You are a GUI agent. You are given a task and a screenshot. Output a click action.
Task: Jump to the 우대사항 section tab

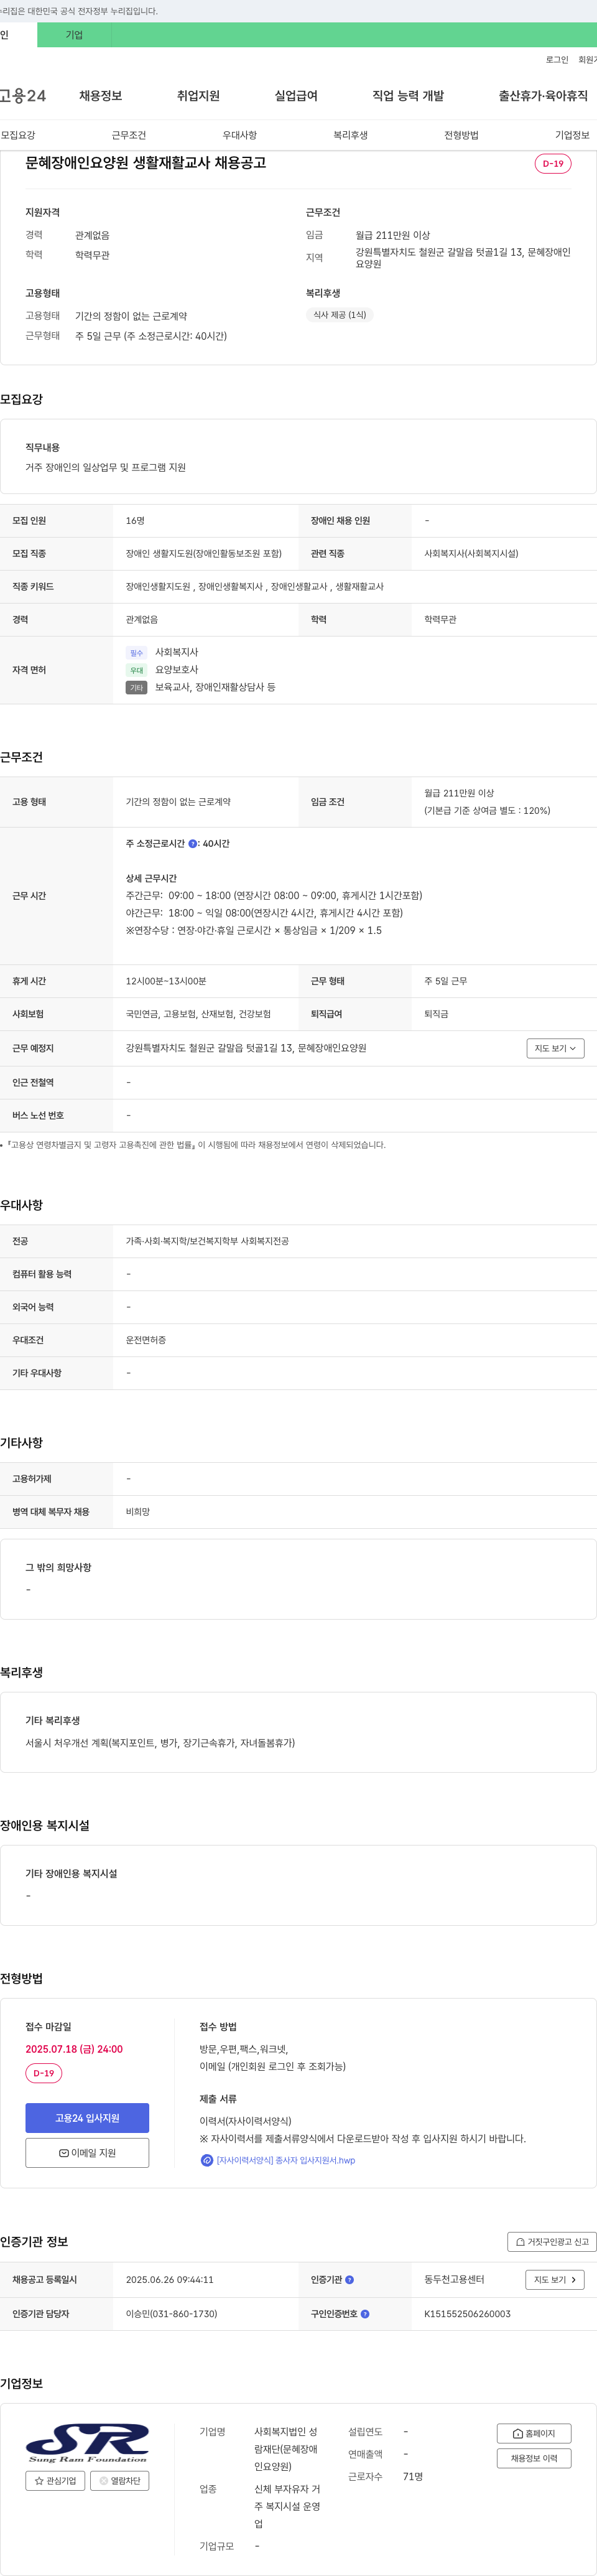pyautogui.click(x=240, y=135)
